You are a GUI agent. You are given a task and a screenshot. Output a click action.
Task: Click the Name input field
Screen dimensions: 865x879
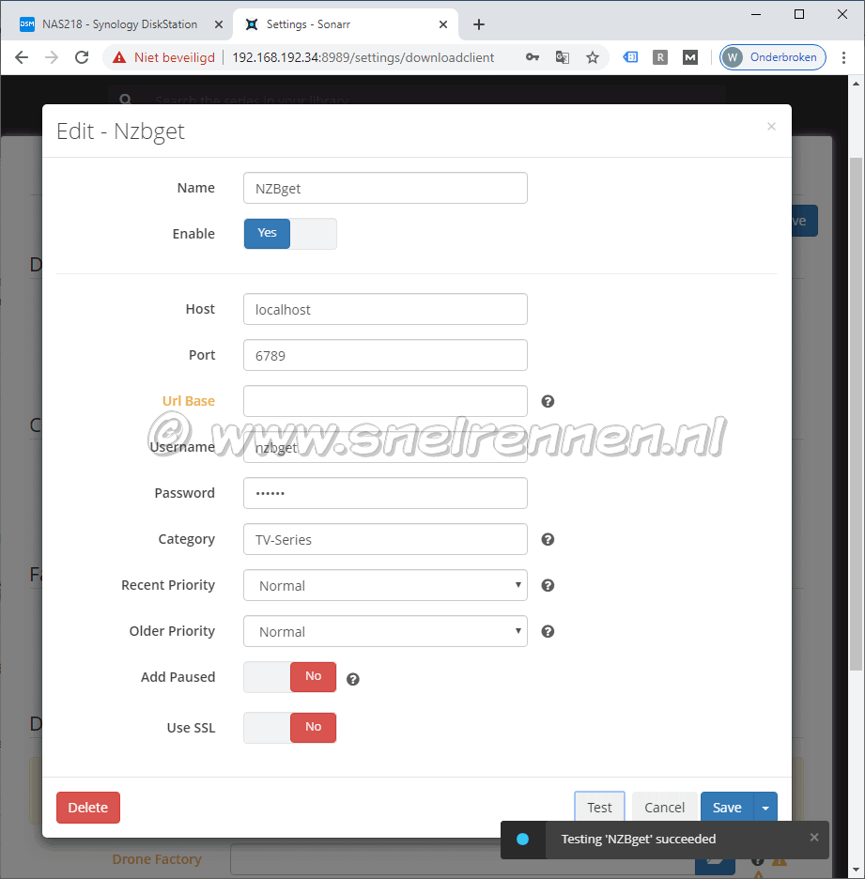pos(385,188)
